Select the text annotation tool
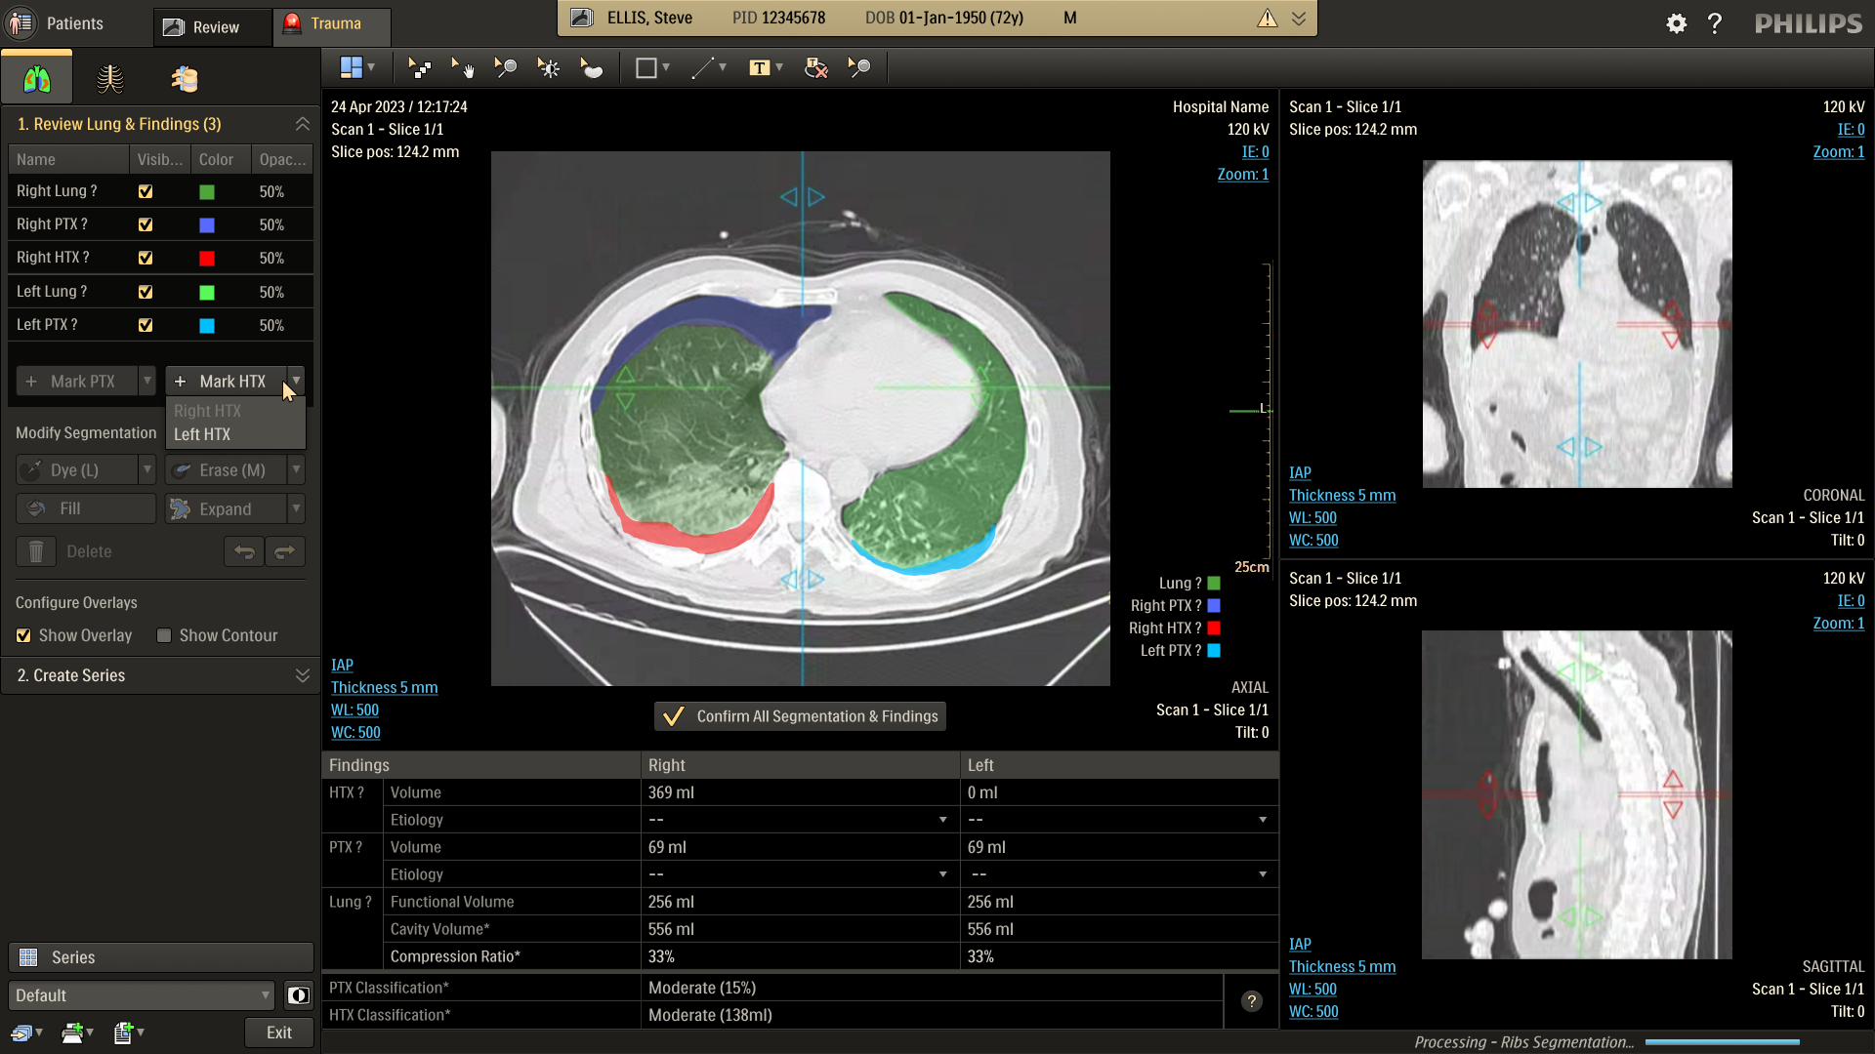Screen dimensions: 1875x1054 click(x=760, y=68)
